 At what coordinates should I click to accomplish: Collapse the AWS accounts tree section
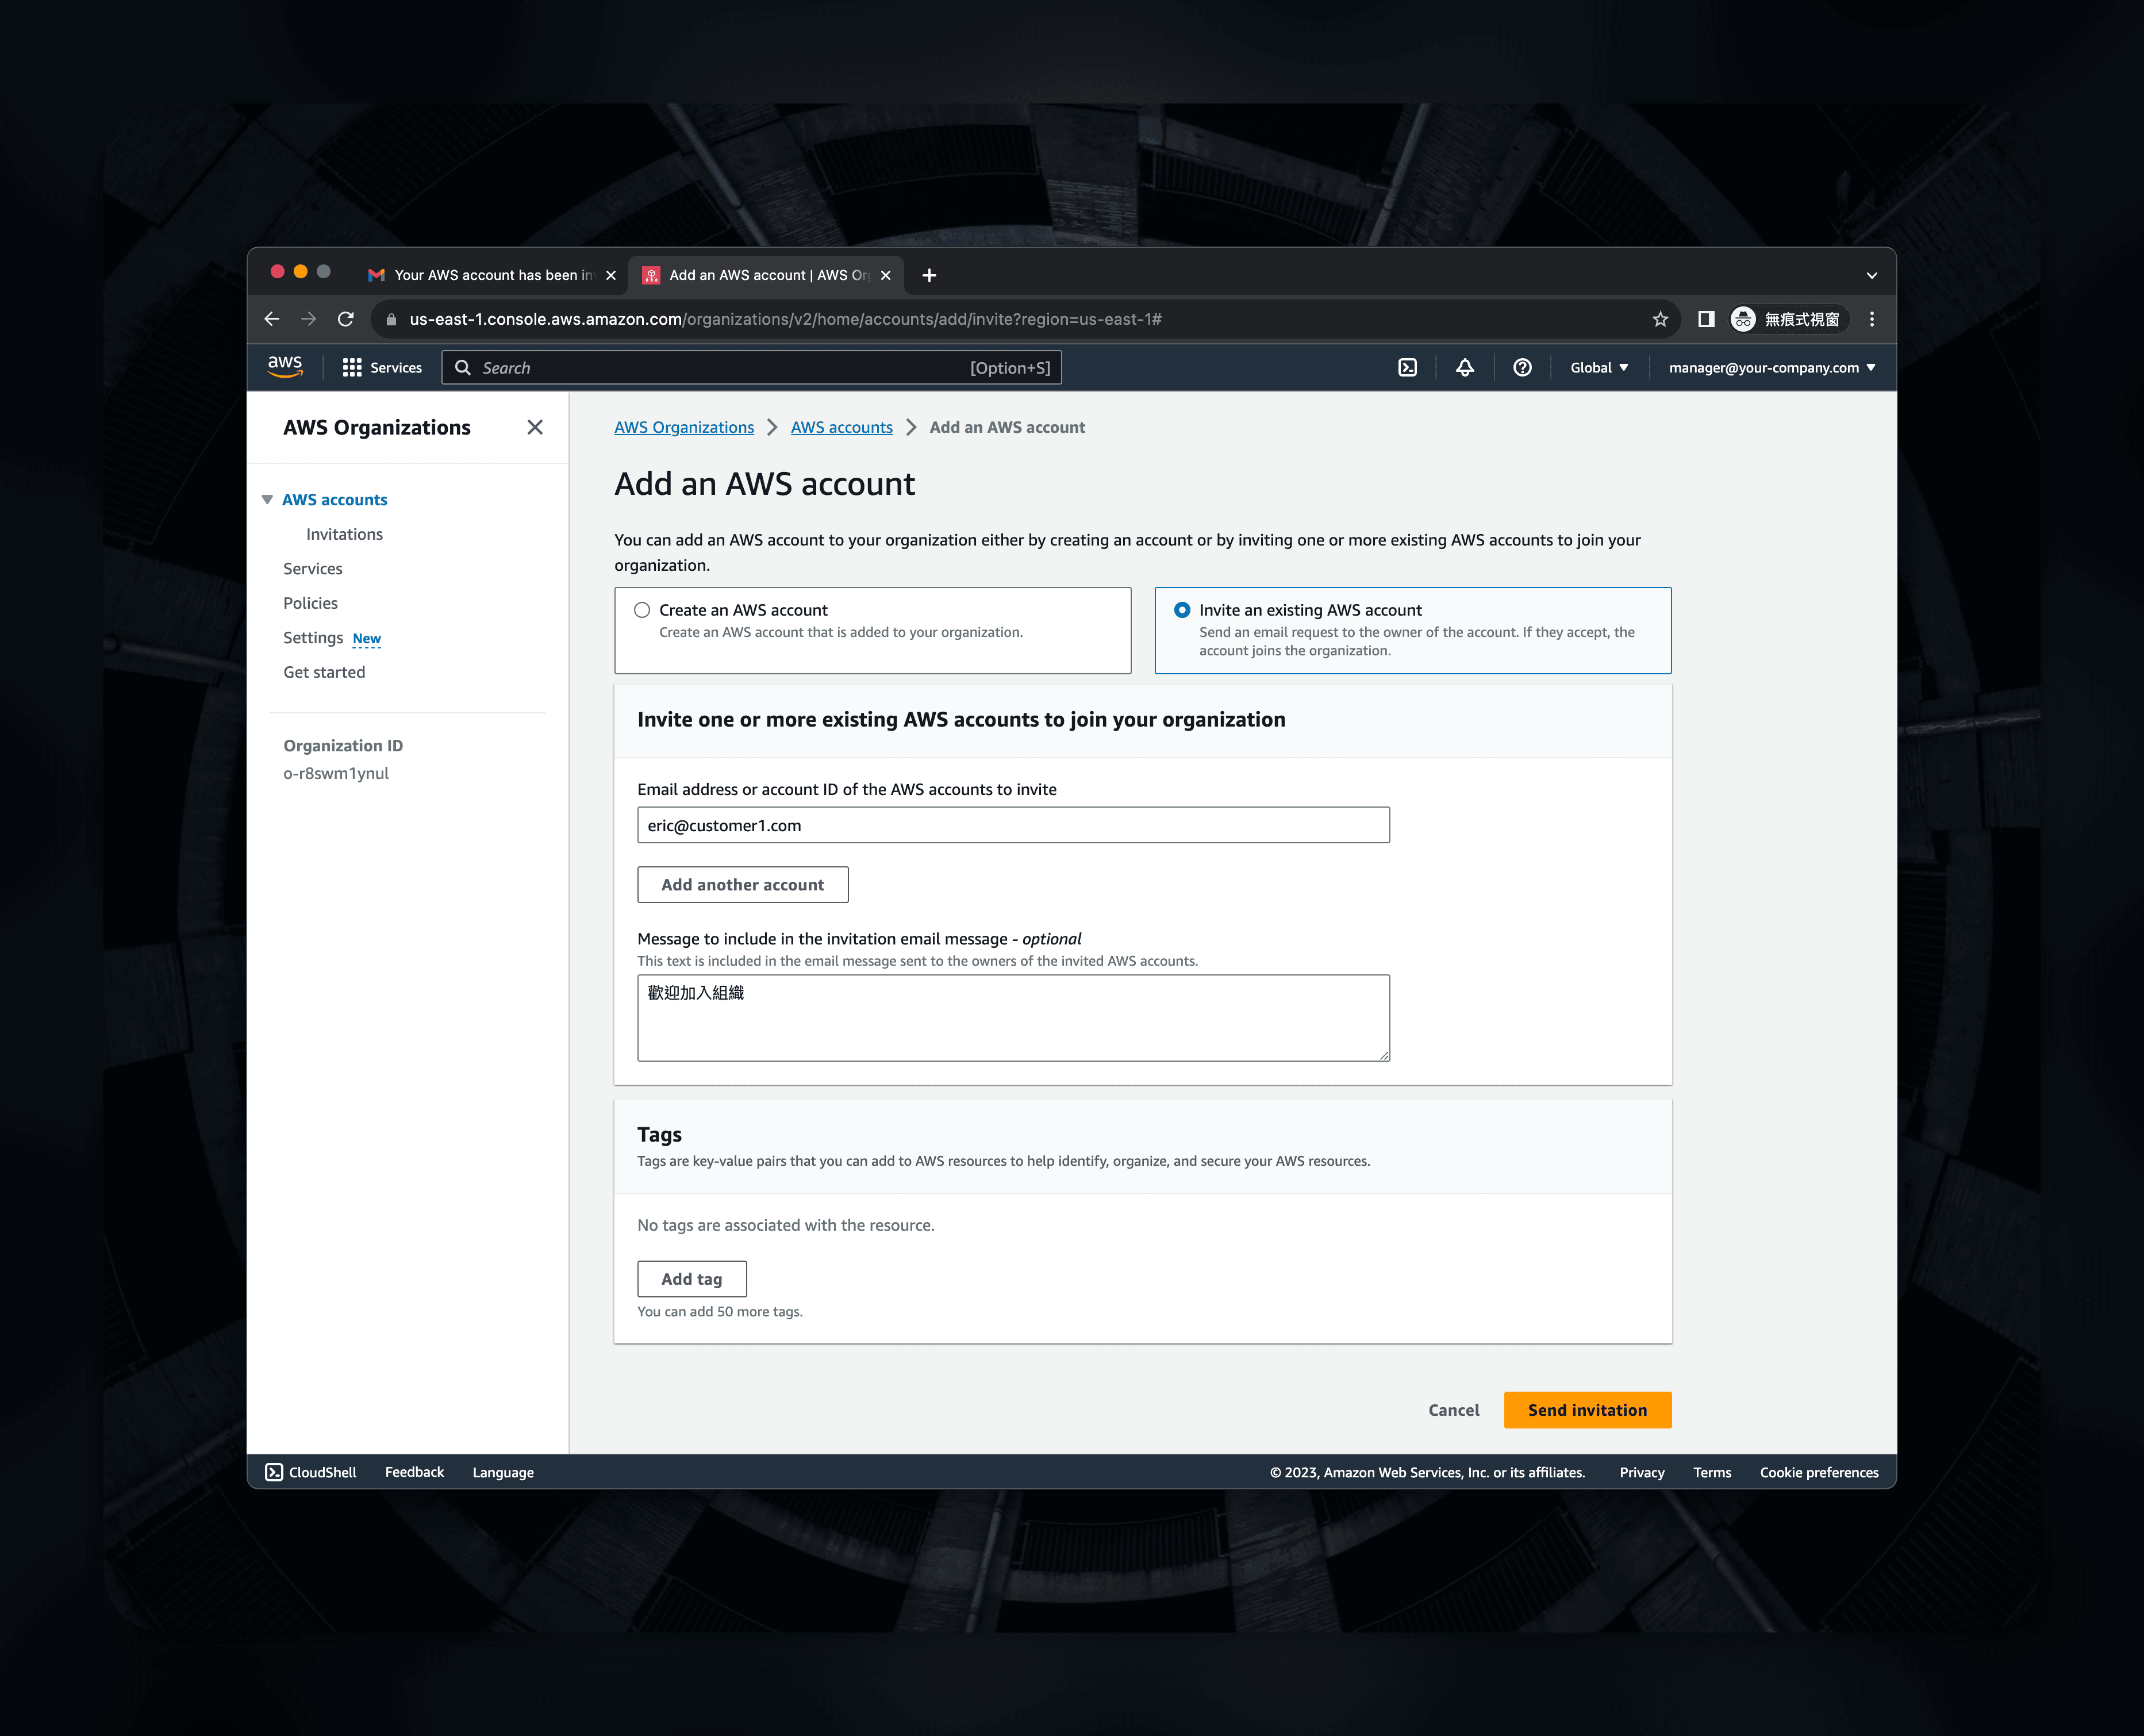[267, 499]
